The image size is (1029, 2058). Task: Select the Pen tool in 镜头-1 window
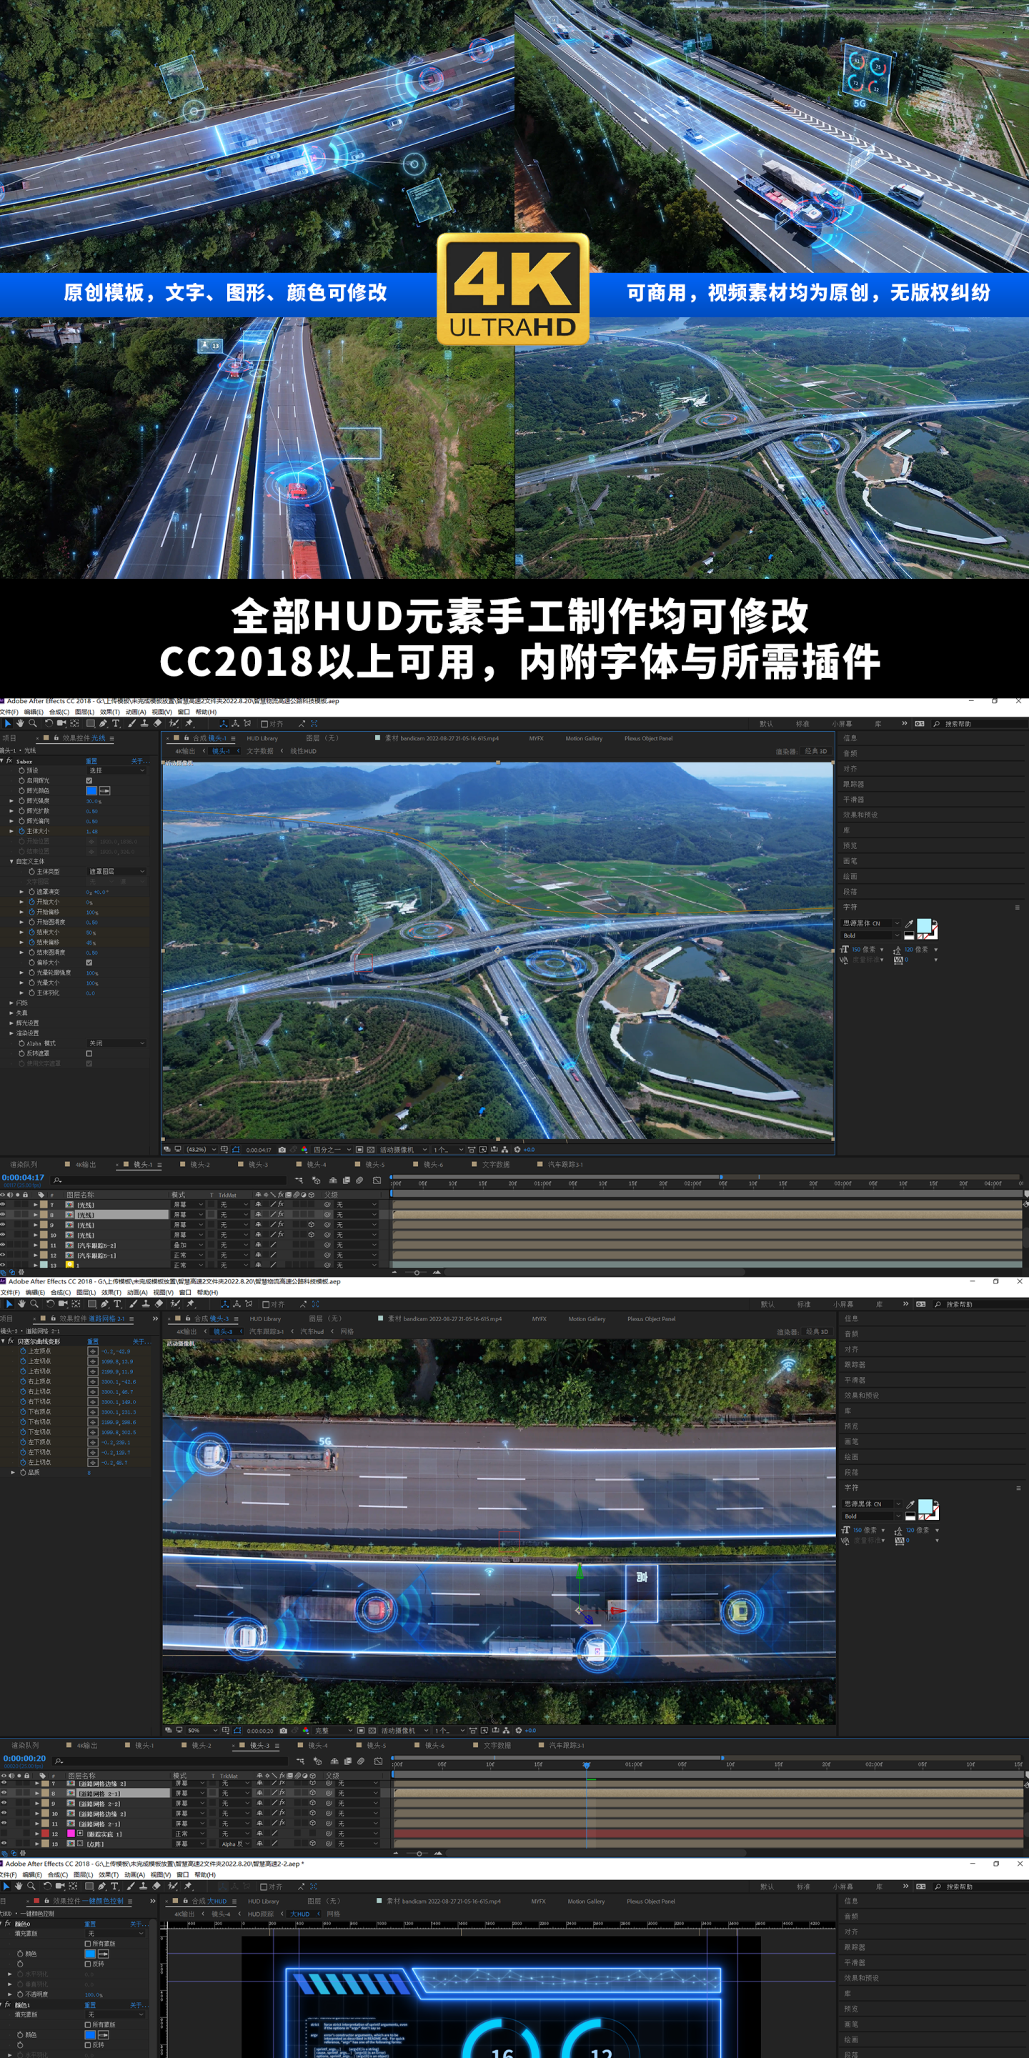pos(103,723)
